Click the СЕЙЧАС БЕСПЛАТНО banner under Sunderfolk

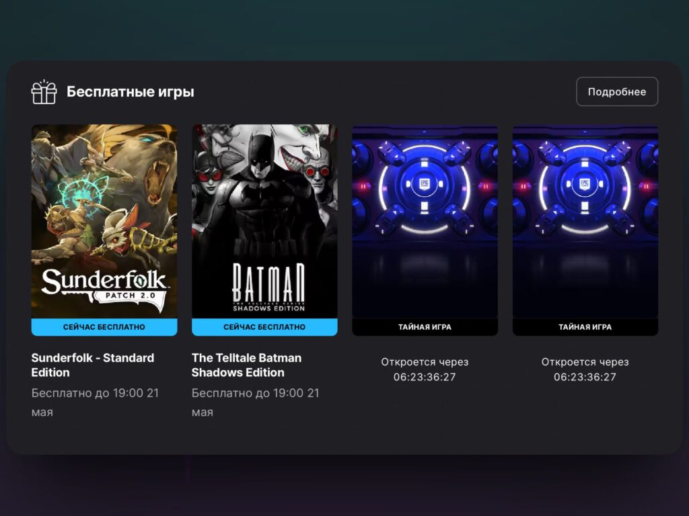104,327
